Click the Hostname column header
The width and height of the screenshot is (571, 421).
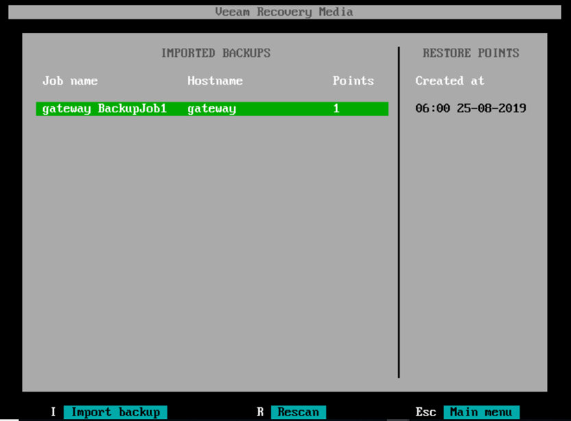215,81
